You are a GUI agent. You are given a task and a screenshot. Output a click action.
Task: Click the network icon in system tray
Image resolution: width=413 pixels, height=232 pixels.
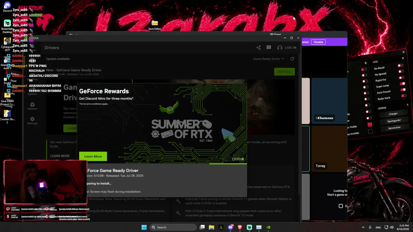[x=386, y=227]
